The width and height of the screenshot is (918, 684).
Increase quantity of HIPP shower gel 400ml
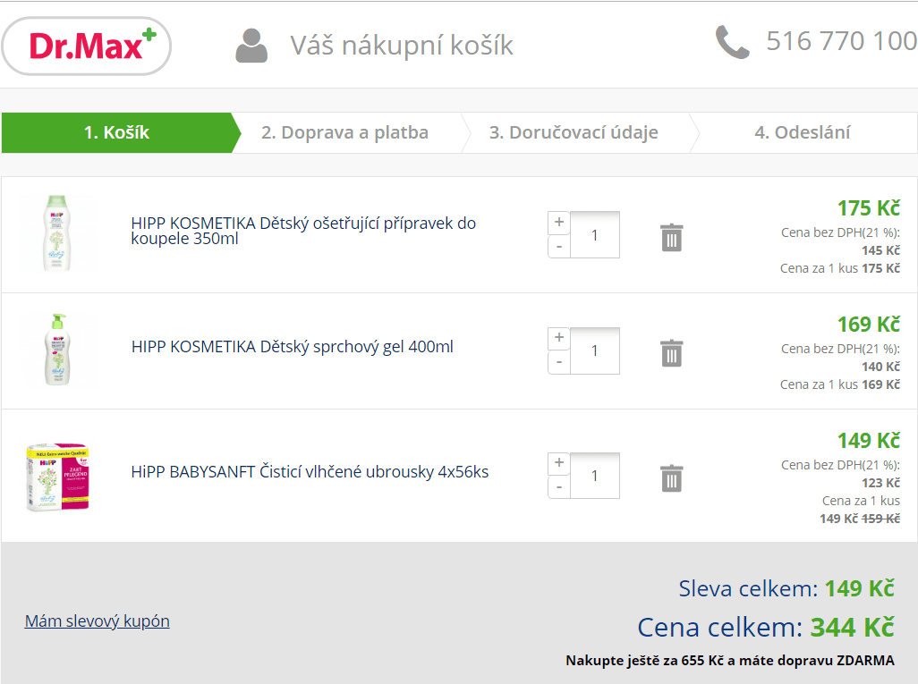click(x=559, y=338)
